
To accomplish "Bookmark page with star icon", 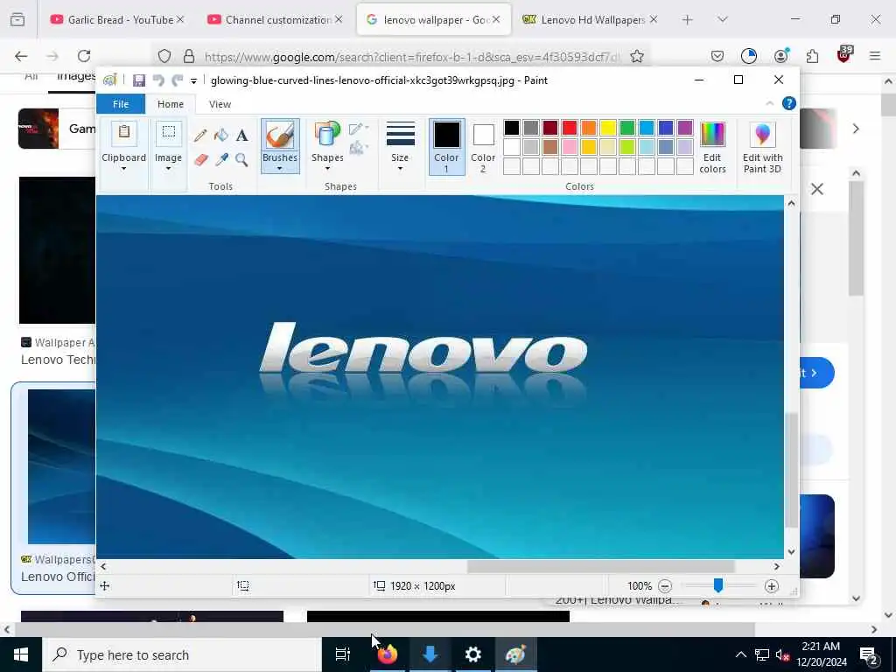I will tap(637, 56).
